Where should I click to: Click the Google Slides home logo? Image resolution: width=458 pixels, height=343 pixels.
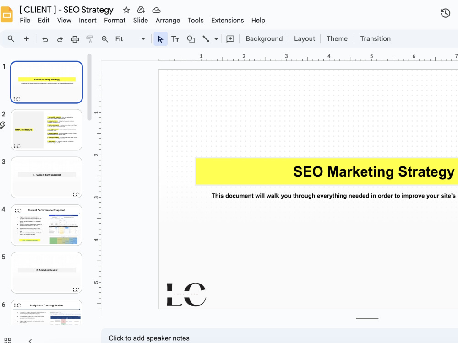coord(6,15)
